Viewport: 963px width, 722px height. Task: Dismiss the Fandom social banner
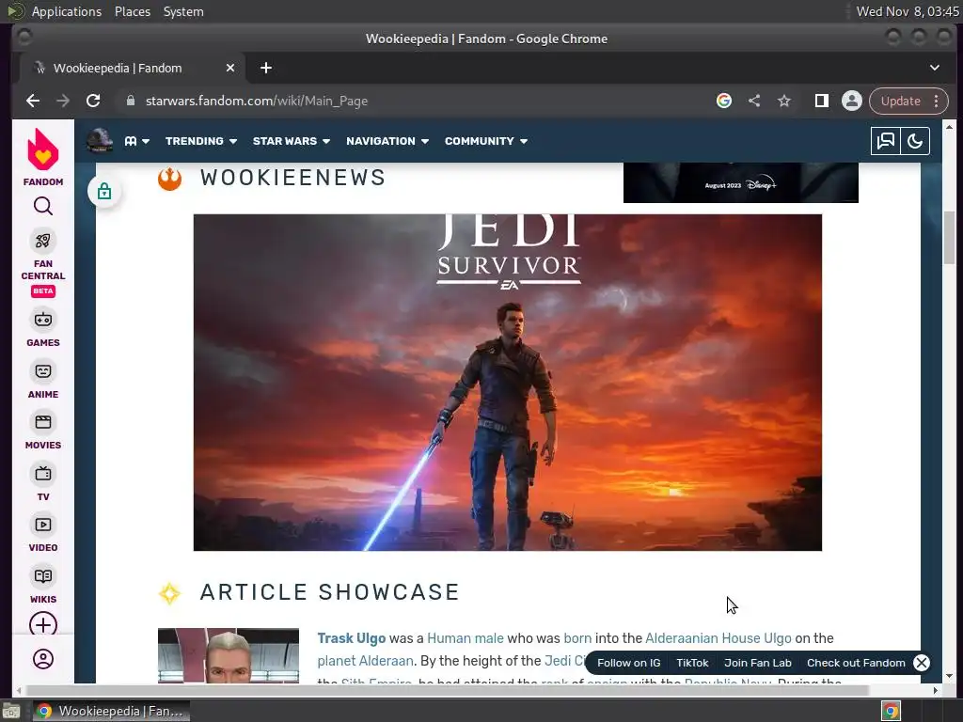pyautogui.click(x=922, y=663)
